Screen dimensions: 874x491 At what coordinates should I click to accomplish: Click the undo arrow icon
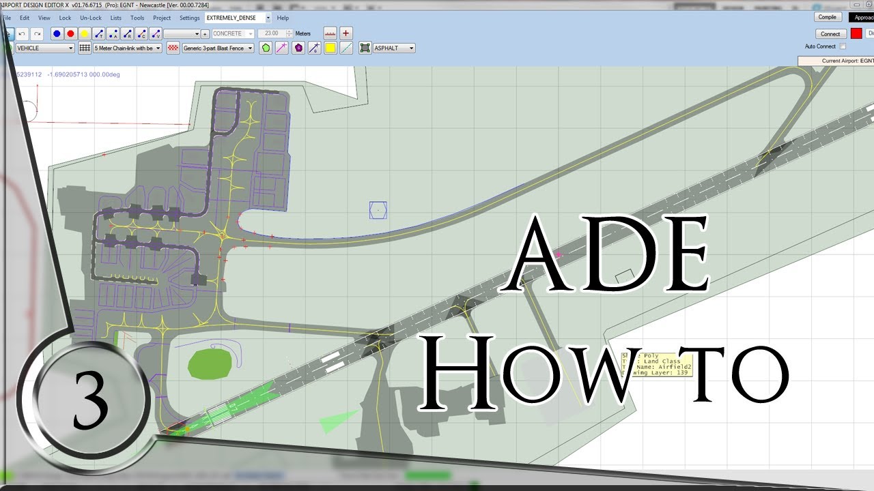(x=23, y=33)
